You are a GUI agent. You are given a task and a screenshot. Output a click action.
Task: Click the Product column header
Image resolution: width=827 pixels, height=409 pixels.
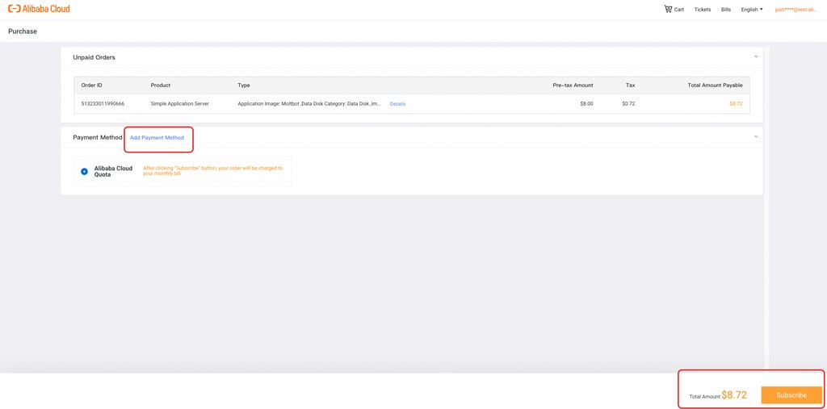coord(160,85)
